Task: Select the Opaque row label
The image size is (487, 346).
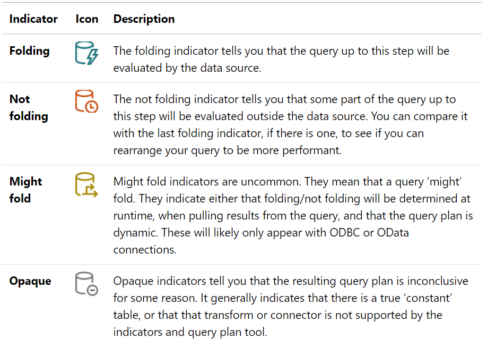Action: 30,281
